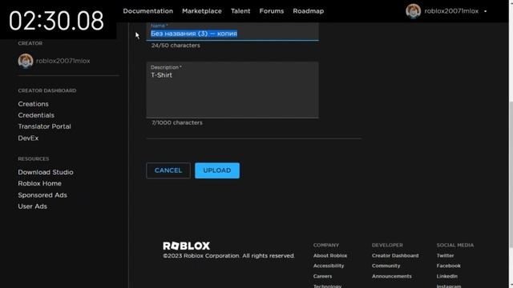This screenshot has width=513, height=288.
Task: Open the Forums link in top bar
Action: click(272, 11)
